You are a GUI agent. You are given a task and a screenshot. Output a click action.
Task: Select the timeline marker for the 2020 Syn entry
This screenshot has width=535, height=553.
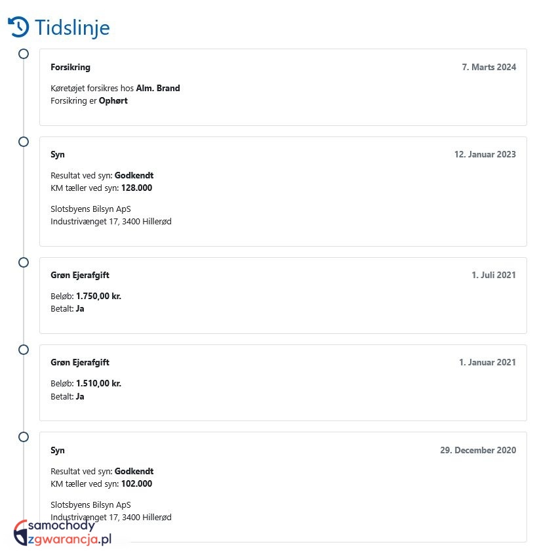click(24, 437)
